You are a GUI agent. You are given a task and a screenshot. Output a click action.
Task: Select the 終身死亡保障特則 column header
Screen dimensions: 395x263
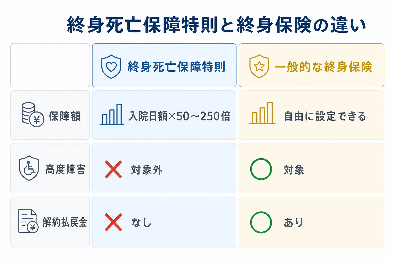click(x=164, y=65)
